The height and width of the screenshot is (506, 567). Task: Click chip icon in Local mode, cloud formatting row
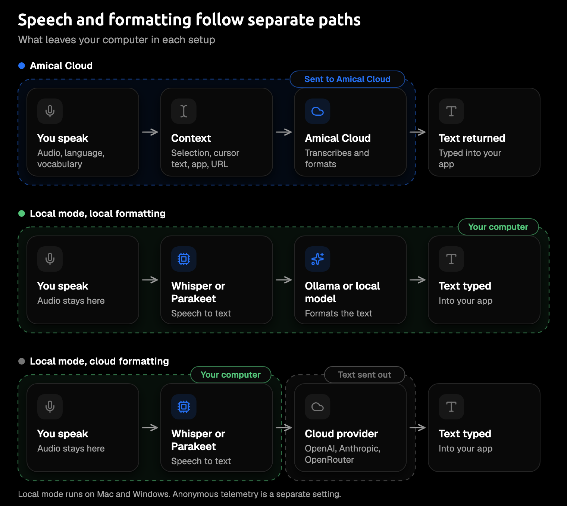[x=184, y=407]
